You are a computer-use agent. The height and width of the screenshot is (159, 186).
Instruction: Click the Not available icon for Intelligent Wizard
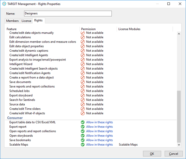pos(83,64)
